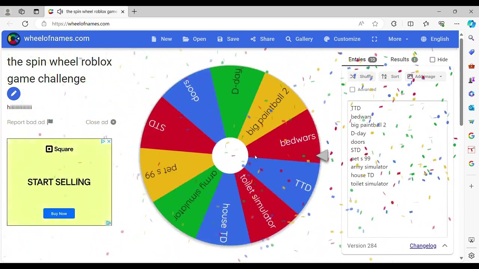Enter fullscreen mode with the expand icon
Viewport: 479px width, 269px height.
pos(374,39)
